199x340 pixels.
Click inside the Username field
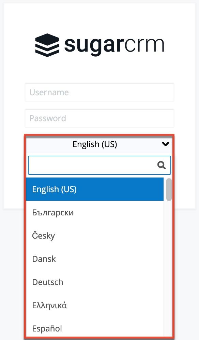(99, 92)
